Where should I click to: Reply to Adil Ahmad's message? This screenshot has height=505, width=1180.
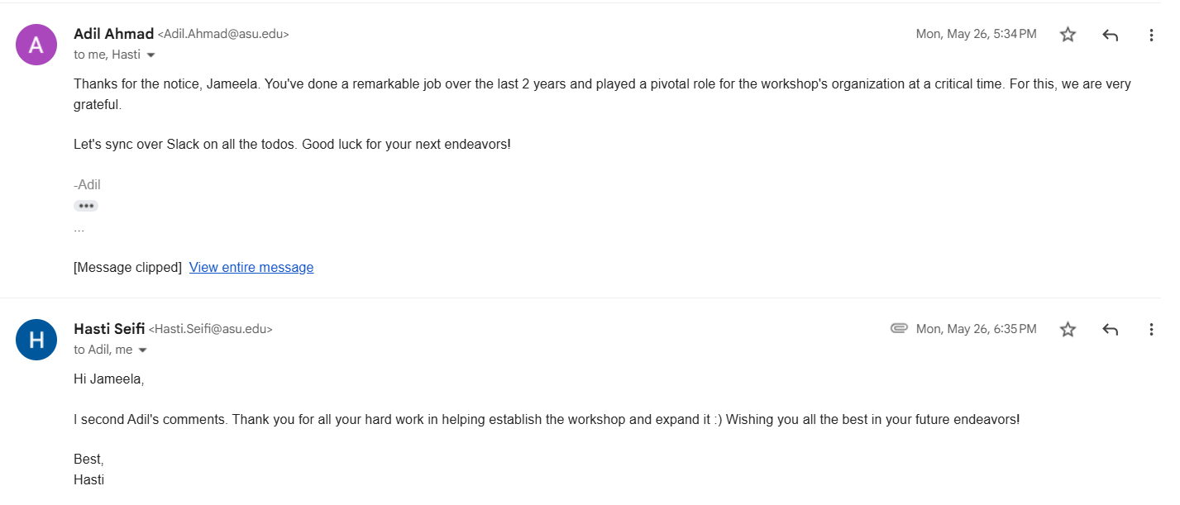pyautogui.click(x=1110, y=35)
